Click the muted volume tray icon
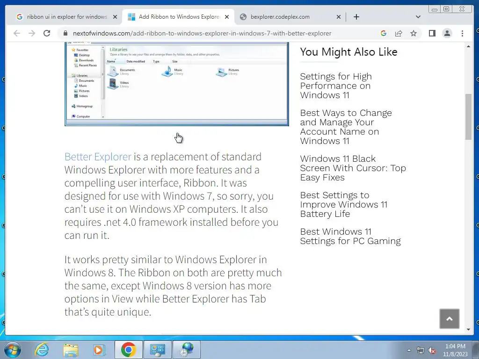The width and height of the screenshot is (479, 359). coord(432,350)
